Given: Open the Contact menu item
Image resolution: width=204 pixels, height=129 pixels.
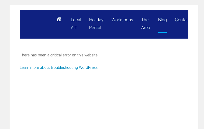Looking at the screenshot, I should 181,20.
